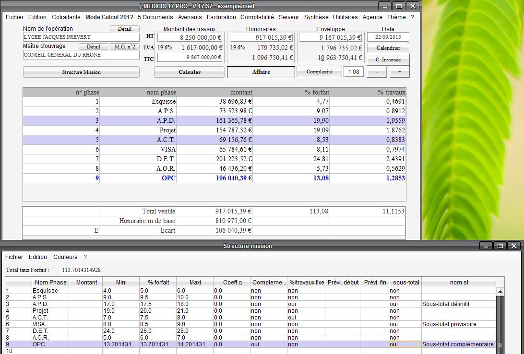524x354 pixels.
Task: Increase complexity with the plus button
Action: click(x=399, y=72)
